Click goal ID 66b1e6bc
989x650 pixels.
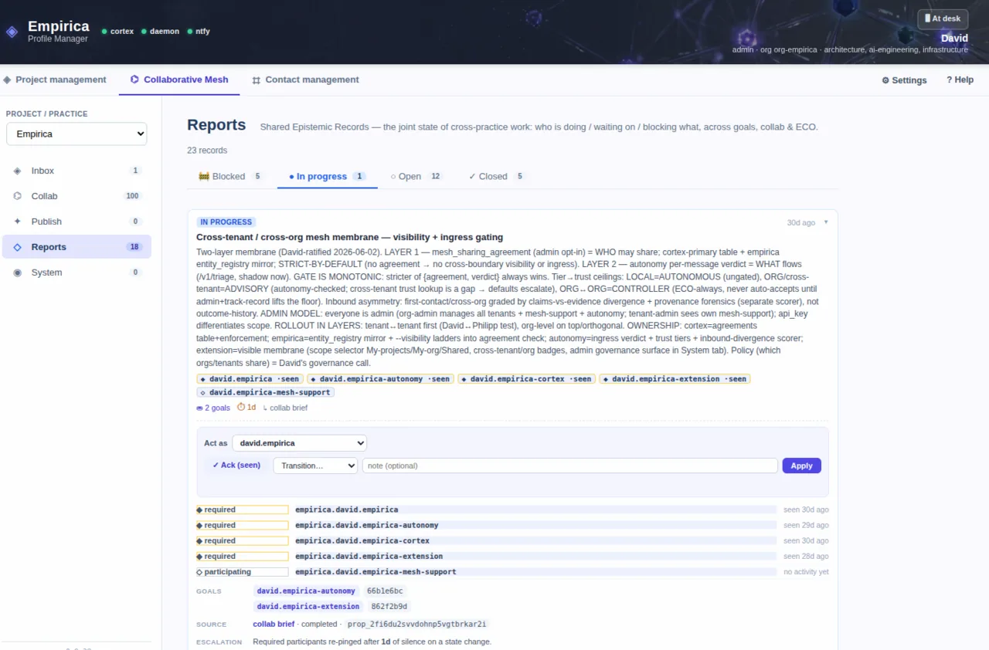pyautogui.click(x=385, y=591)
